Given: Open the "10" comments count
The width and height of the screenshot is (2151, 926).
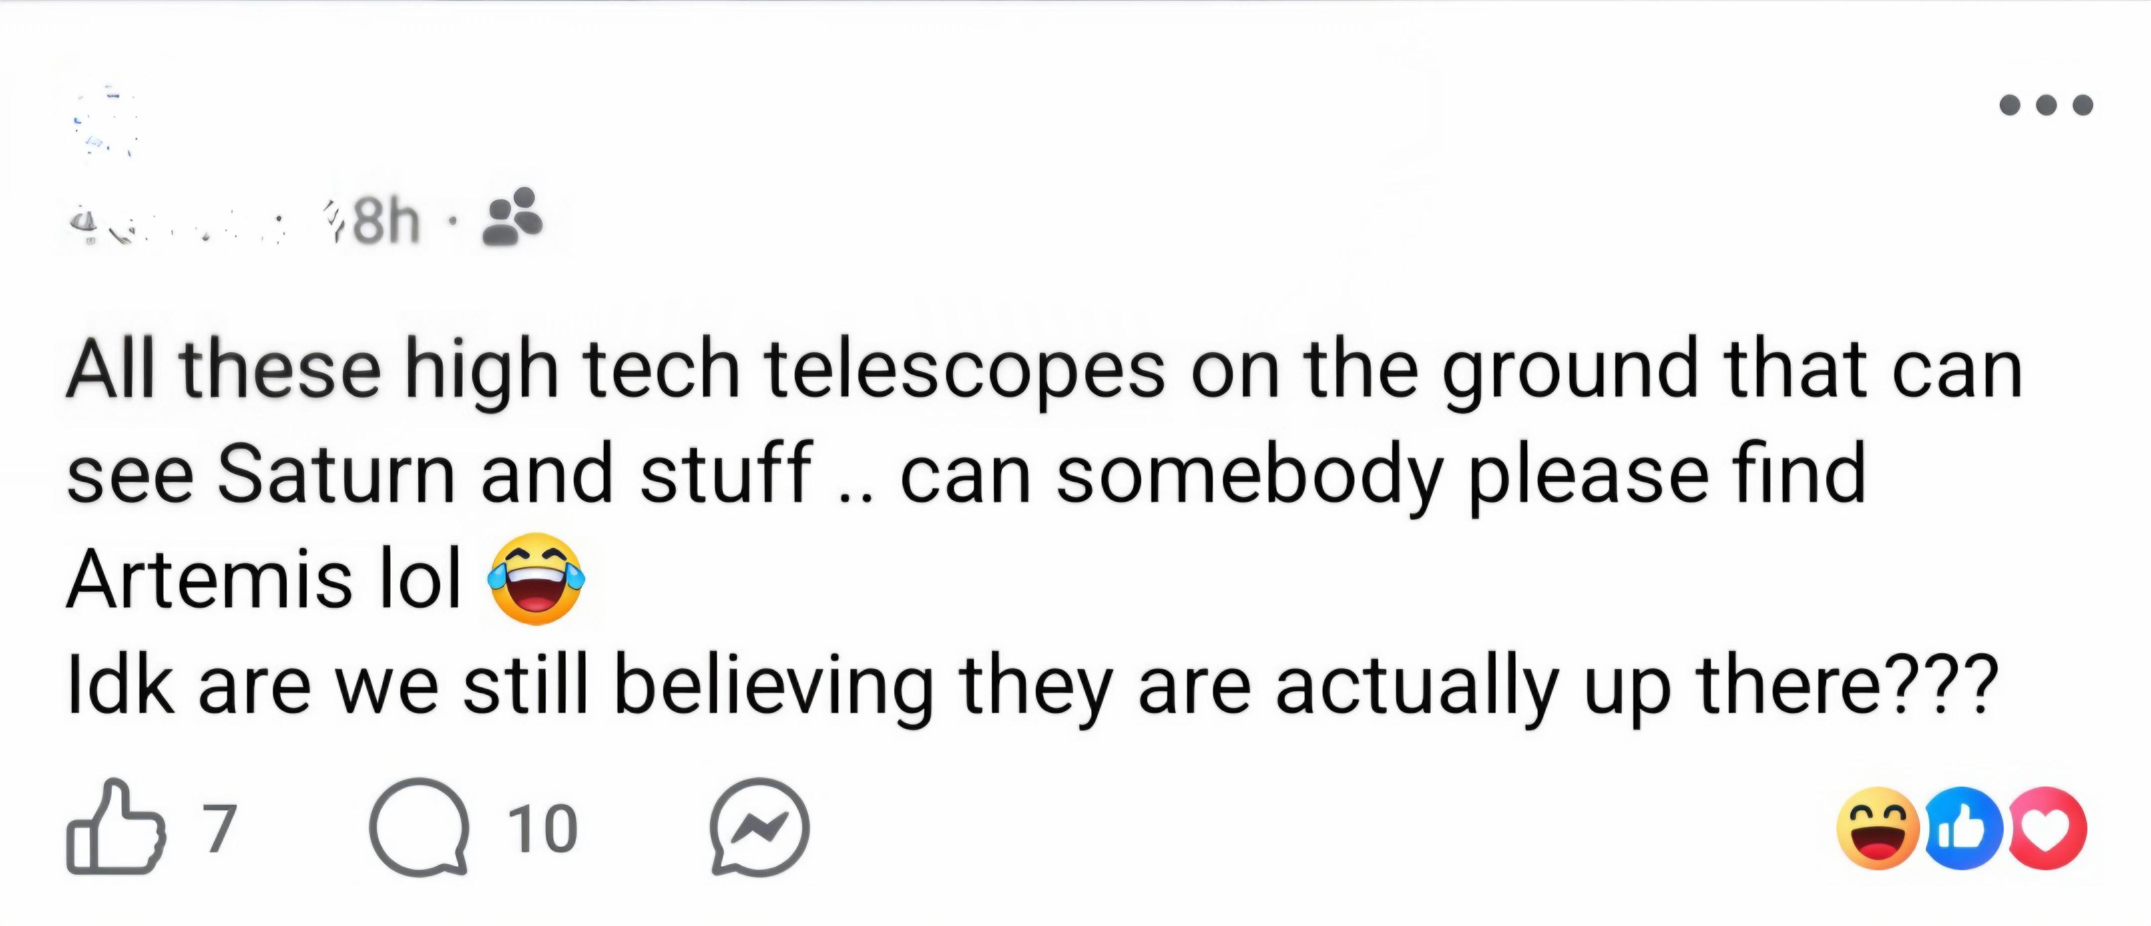Looking at the screenshot, I should tap(543, 828).
